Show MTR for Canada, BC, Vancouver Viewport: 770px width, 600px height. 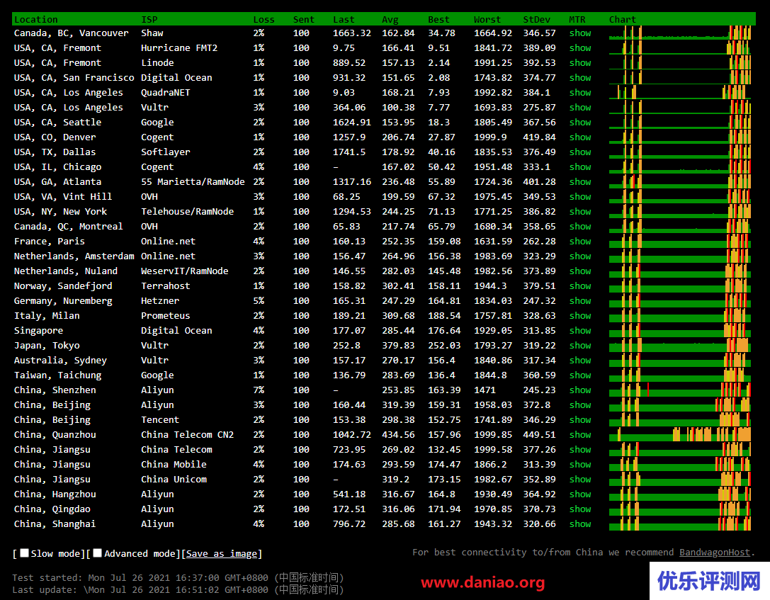click(x=579, y=33)
